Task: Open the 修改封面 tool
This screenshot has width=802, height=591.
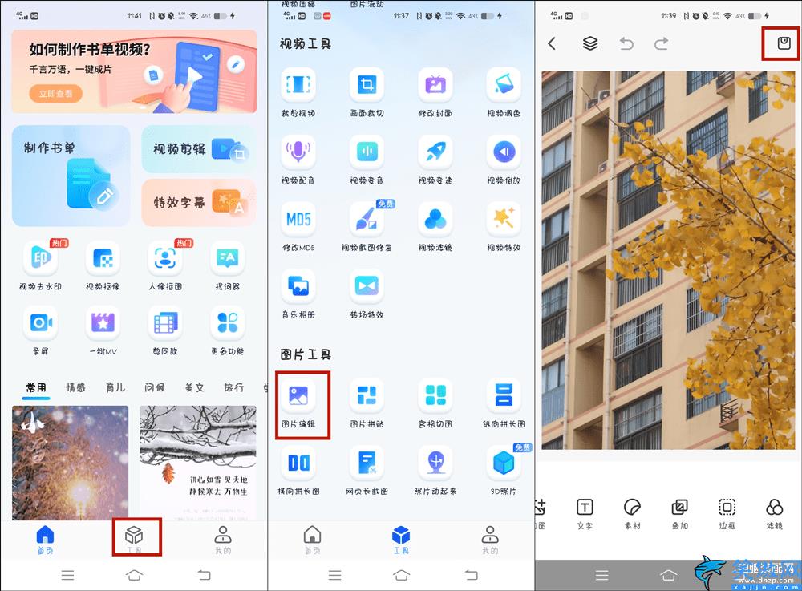Action: [x=435, y=93]
